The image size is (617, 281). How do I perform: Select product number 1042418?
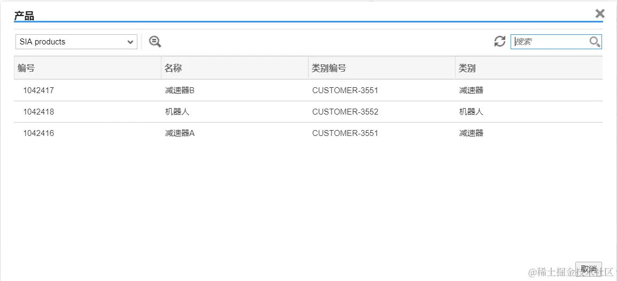tap(38, 112)
